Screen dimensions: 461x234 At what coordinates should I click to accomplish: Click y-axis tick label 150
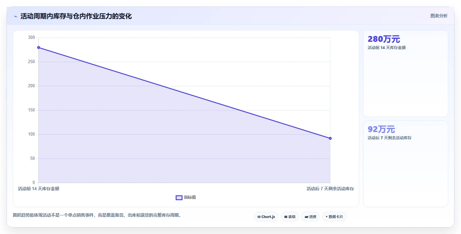(x=31, y=110)
